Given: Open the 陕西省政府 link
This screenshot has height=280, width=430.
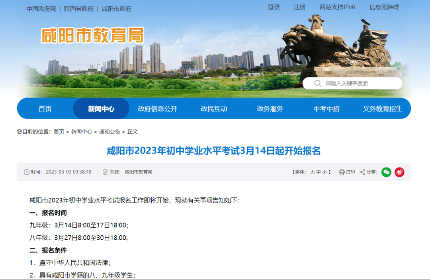Looking at the screenshot, I should (79, 9).
